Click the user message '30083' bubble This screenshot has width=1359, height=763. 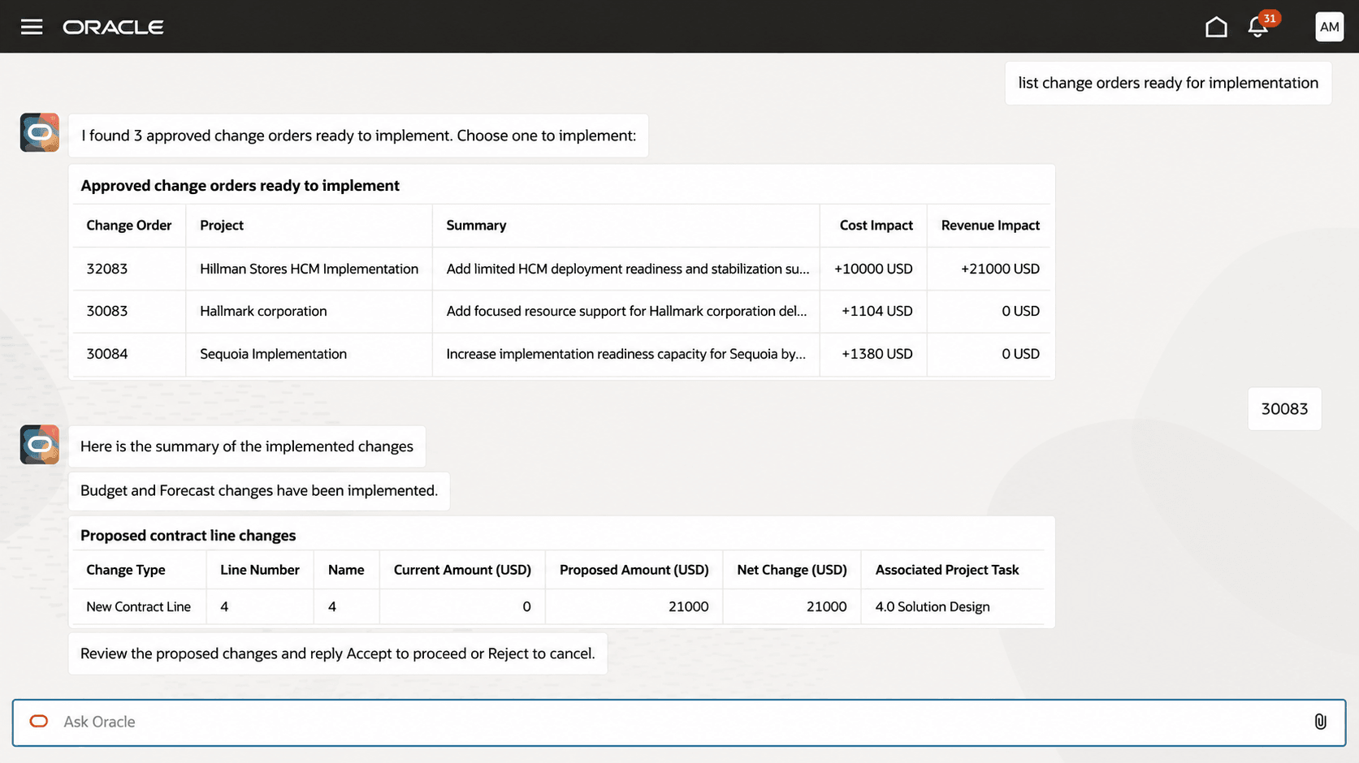[x=1284, y=408]
